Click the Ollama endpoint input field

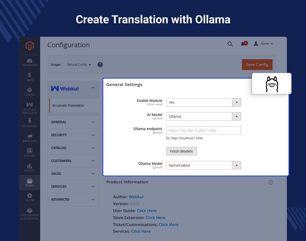click(203, 131)
